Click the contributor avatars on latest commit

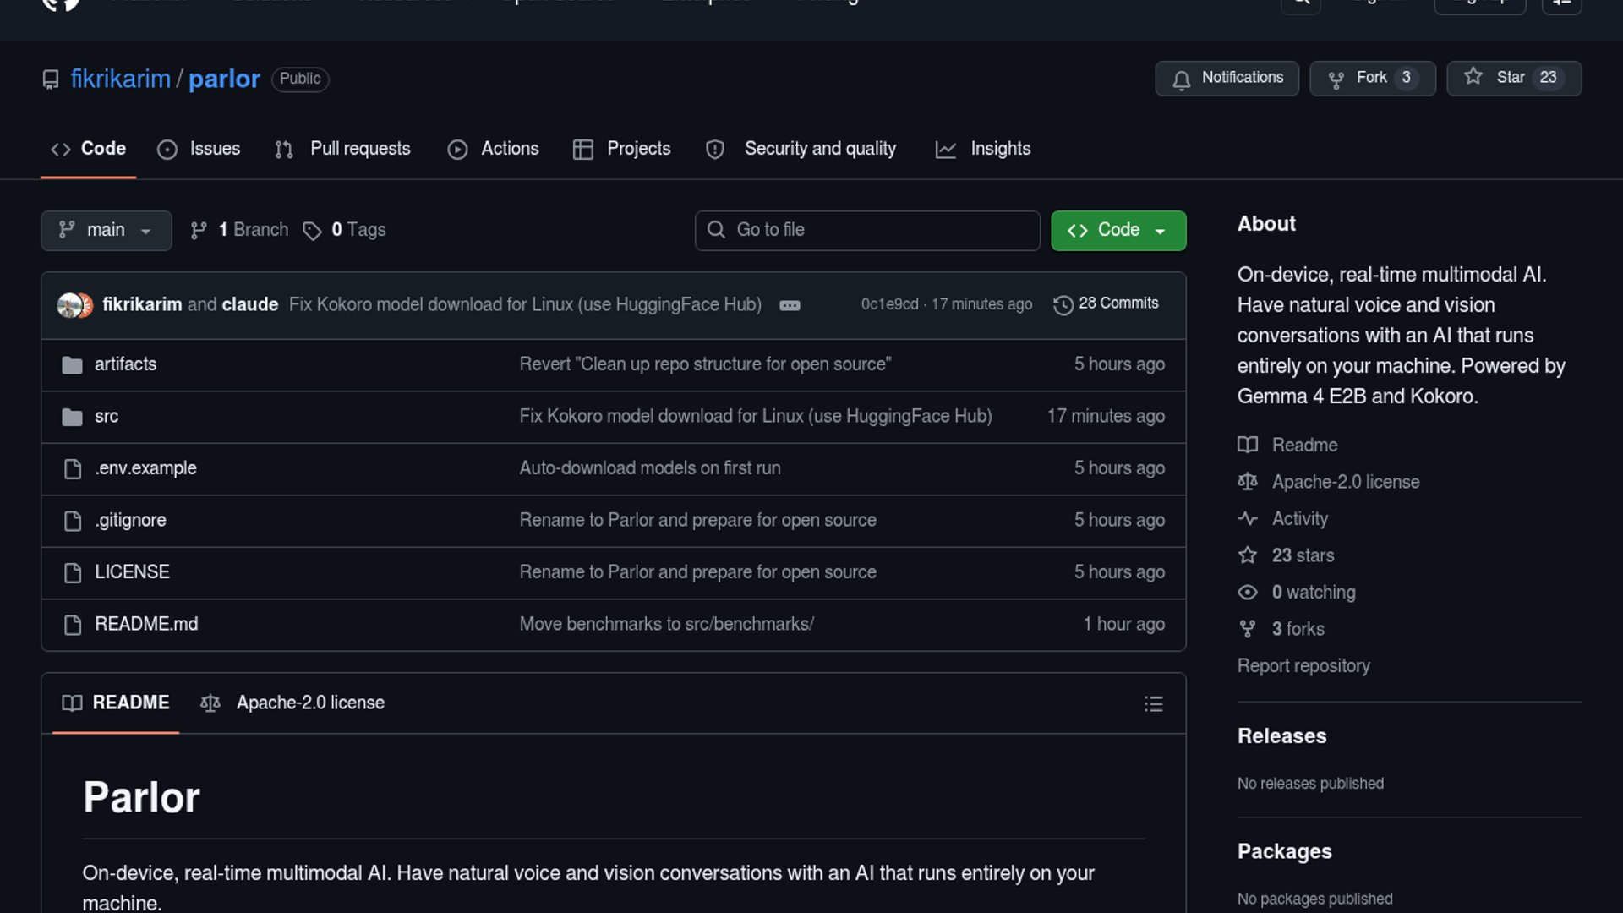[x=74, y=304]
